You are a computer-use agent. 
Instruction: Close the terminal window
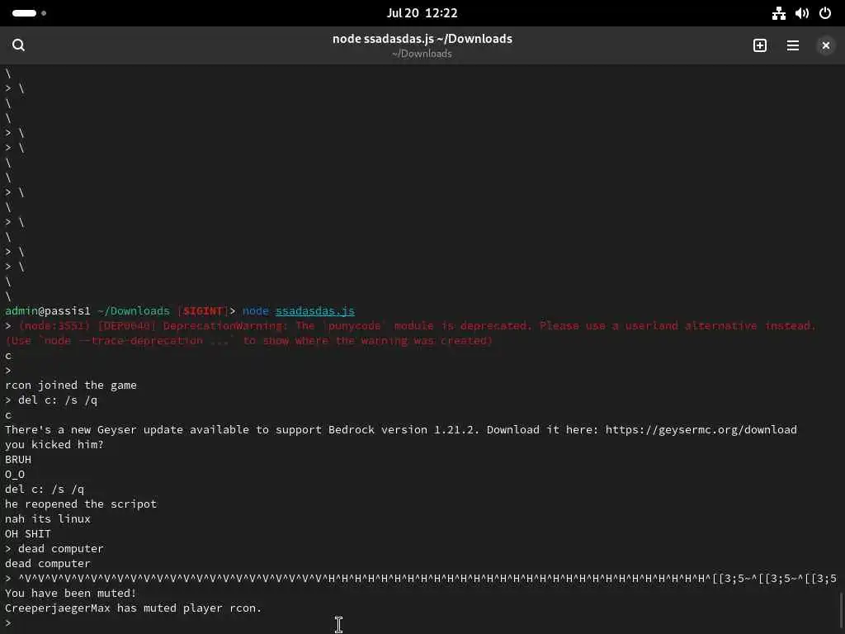point(825,46)
